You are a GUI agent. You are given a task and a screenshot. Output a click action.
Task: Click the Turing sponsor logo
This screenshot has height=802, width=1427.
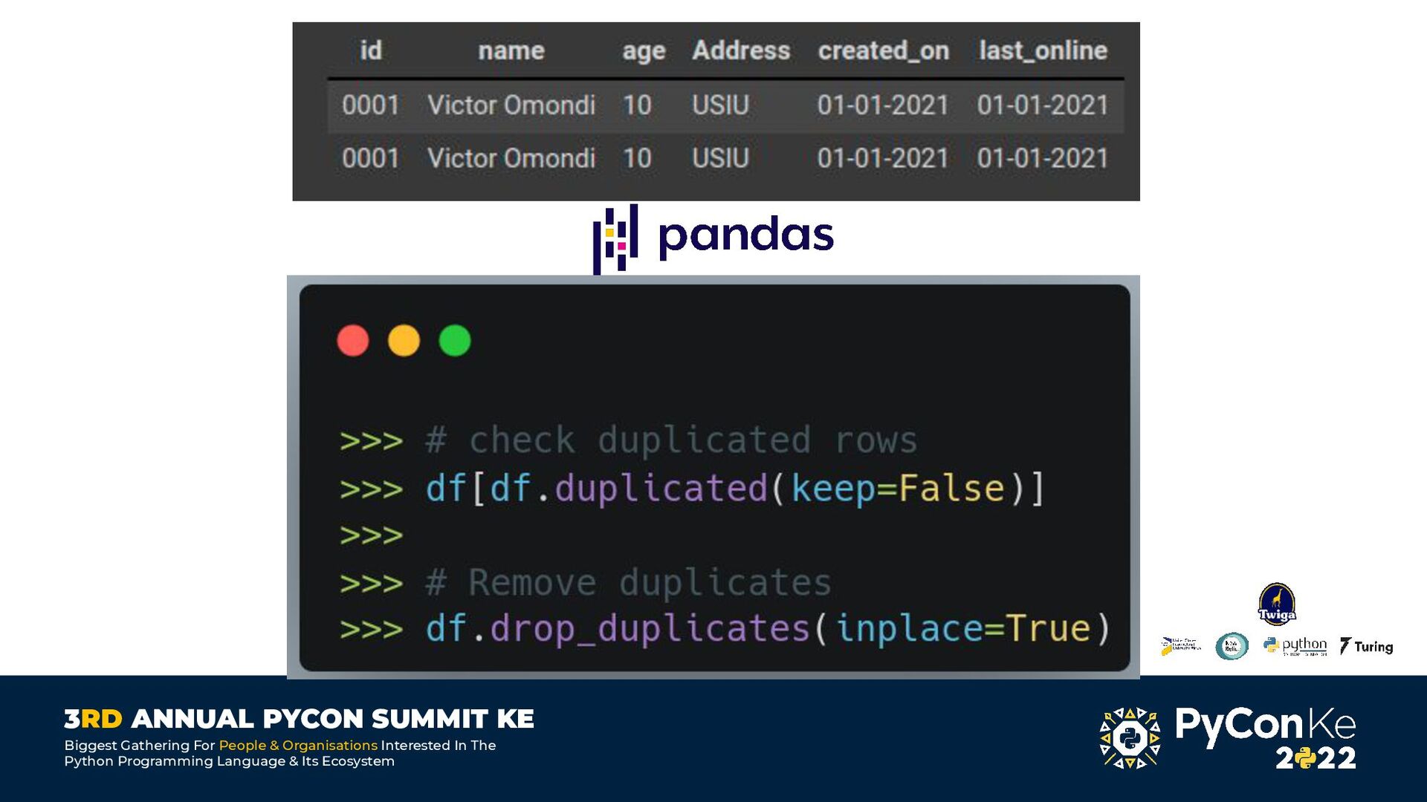(1366, 646)
